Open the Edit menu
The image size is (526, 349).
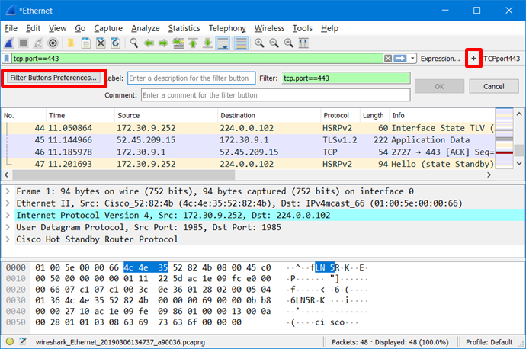coord(33,28)
